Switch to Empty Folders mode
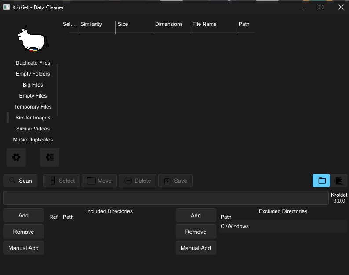Screen dimensions: 349x275 tap(33, 74)
